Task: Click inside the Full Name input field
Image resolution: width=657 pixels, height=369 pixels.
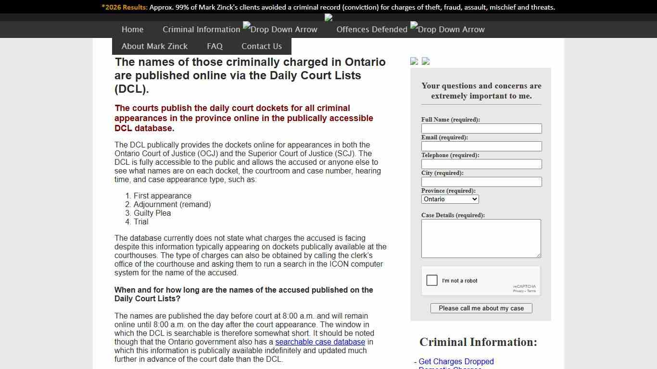Action: pos(481,128)
